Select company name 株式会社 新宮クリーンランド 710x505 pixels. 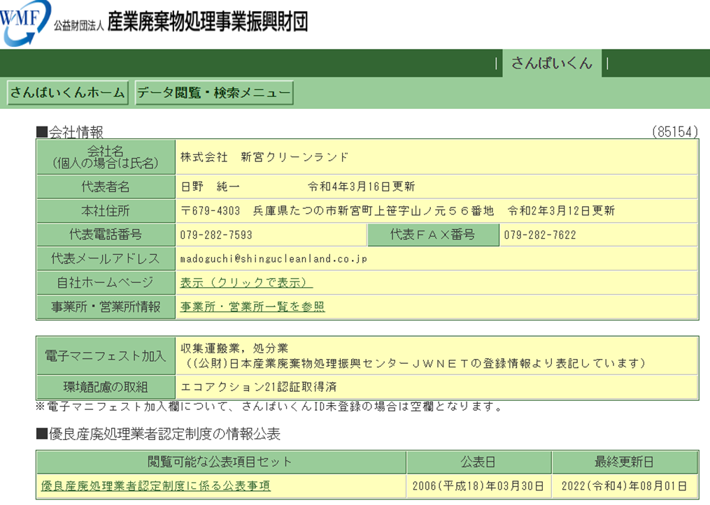tap(264, 157)
